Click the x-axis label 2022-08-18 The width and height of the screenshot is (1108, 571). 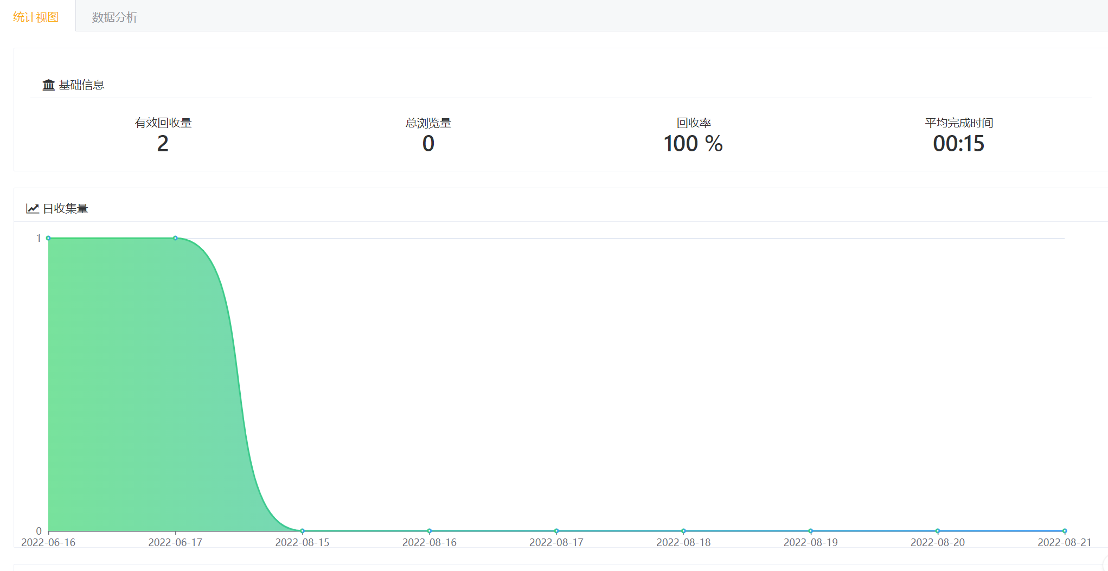coord(683,542)
